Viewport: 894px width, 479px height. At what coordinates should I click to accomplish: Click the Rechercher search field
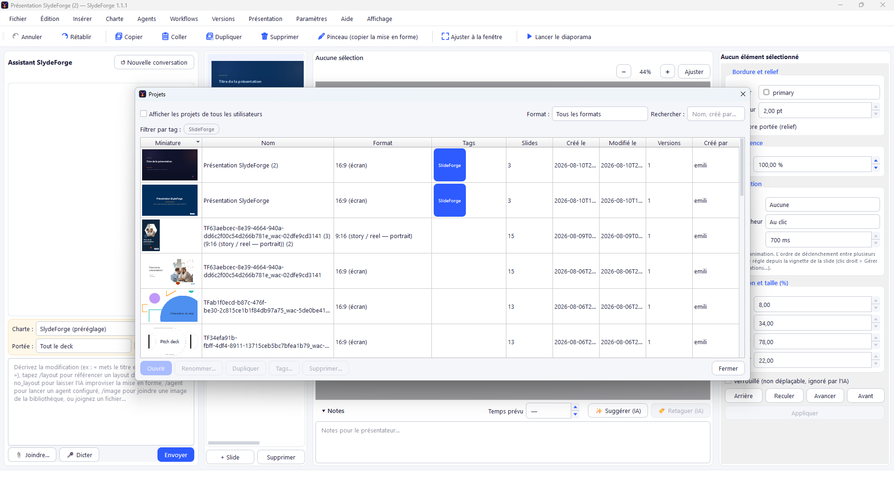tap(715, 114)
